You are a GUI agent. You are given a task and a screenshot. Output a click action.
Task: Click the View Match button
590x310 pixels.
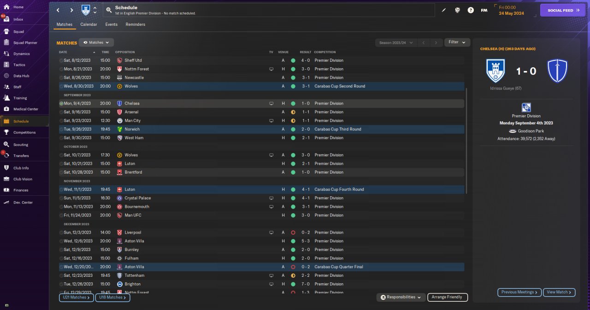tap(560, 292)
